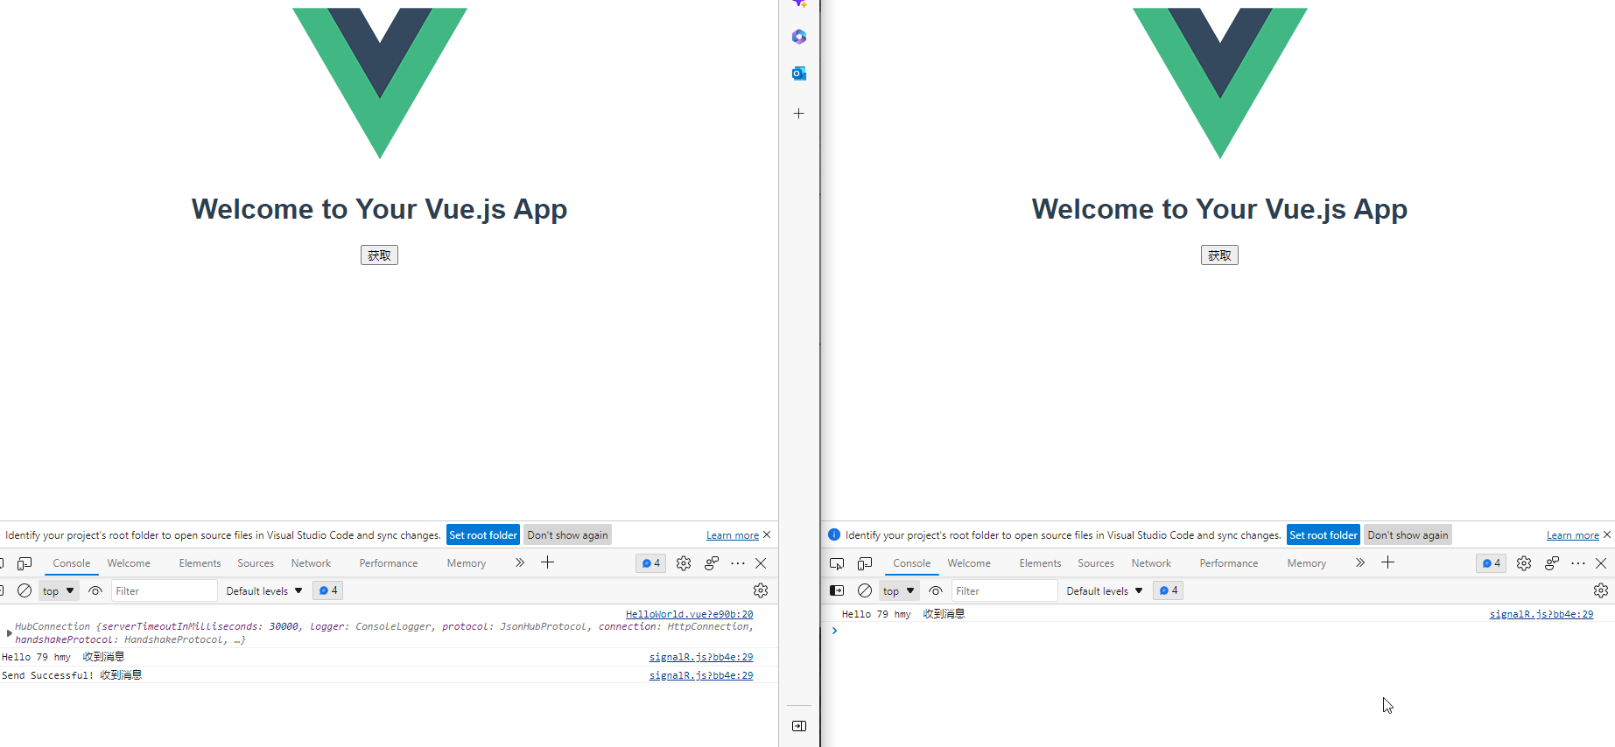Clear console in left DevTools
Screen dimensions: 1615x747
[25, 590]
